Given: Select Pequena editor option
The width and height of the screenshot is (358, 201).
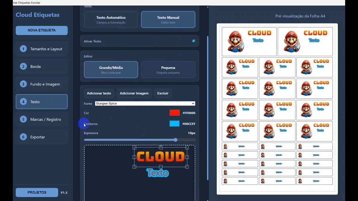Looking at the screenshot, I should (168, 70).
